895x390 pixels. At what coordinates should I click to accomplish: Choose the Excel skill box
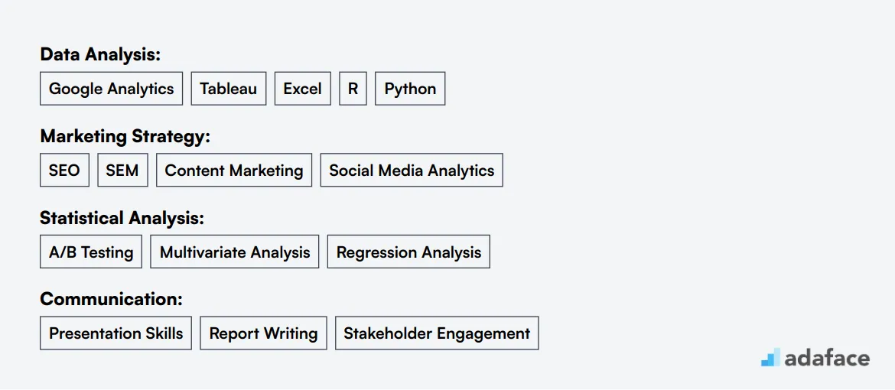coord(302,89)
